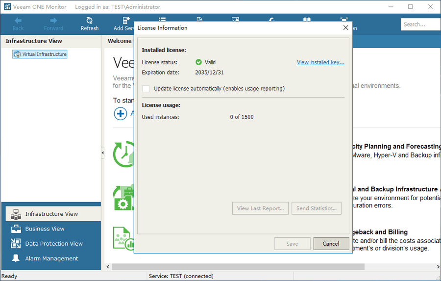
Task: Open the View installed key link
Action: pyautogui.click(x=320, y=62)
